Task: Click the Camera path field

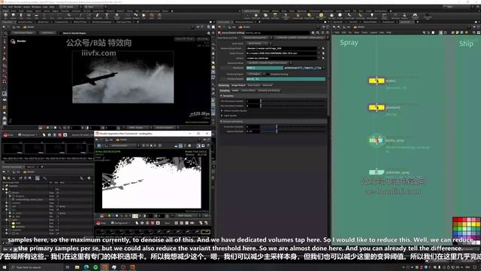Action: (x=282, y=58)
